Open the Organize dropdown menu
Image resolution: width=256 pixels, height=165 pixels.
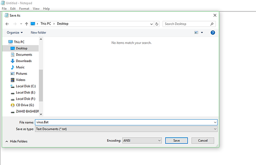click(15, 33)
